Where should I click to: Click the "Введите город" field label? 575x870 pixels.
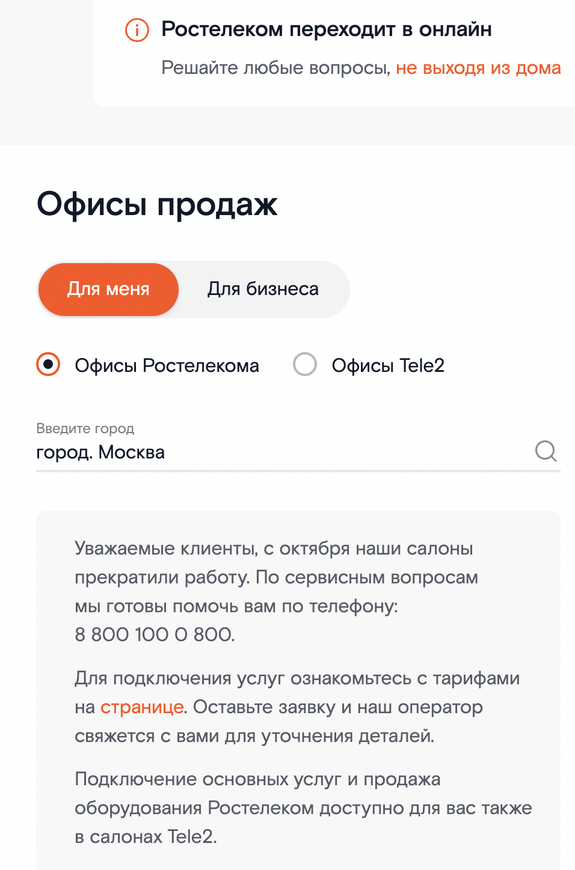coord(85,428)
